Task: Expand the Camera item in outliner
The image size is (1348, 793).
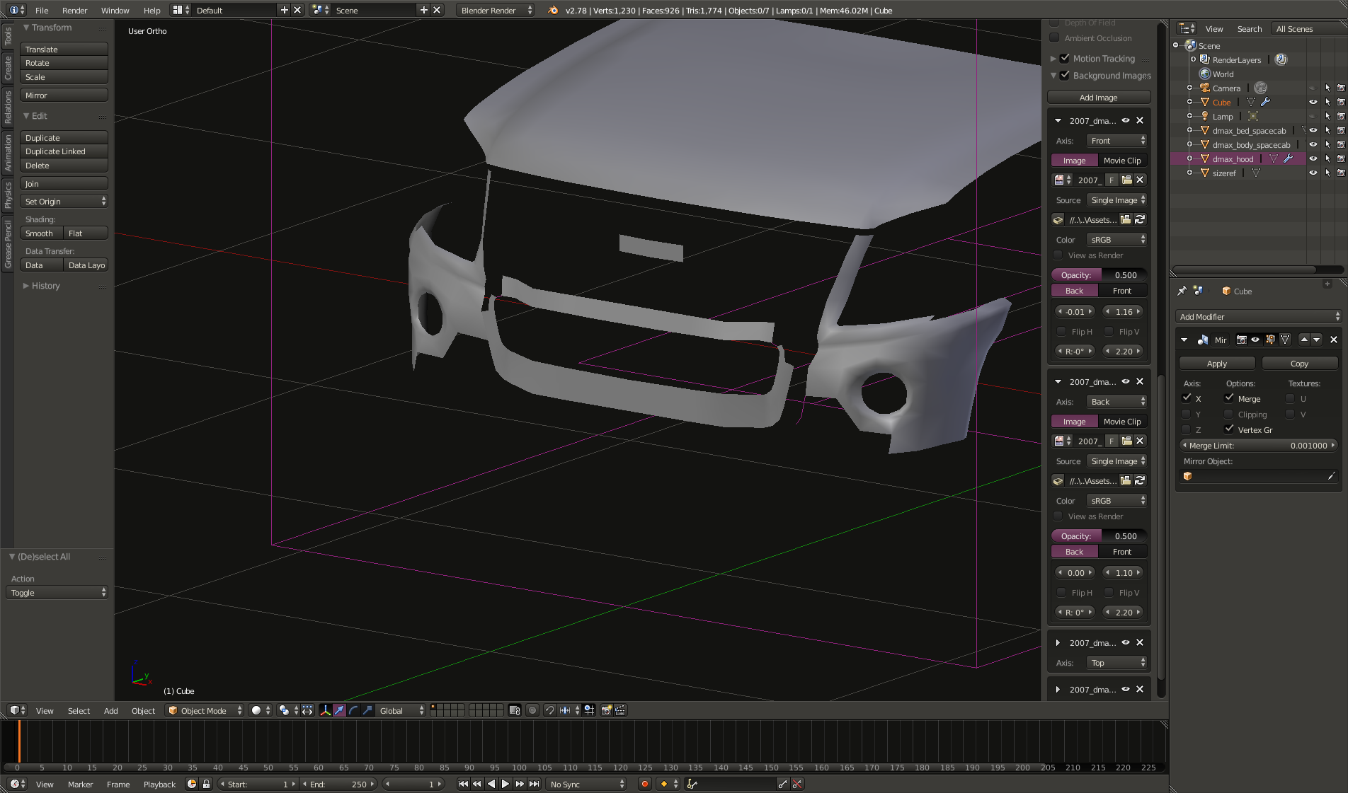Action: pyautogui.click(x=1189, y=88)
